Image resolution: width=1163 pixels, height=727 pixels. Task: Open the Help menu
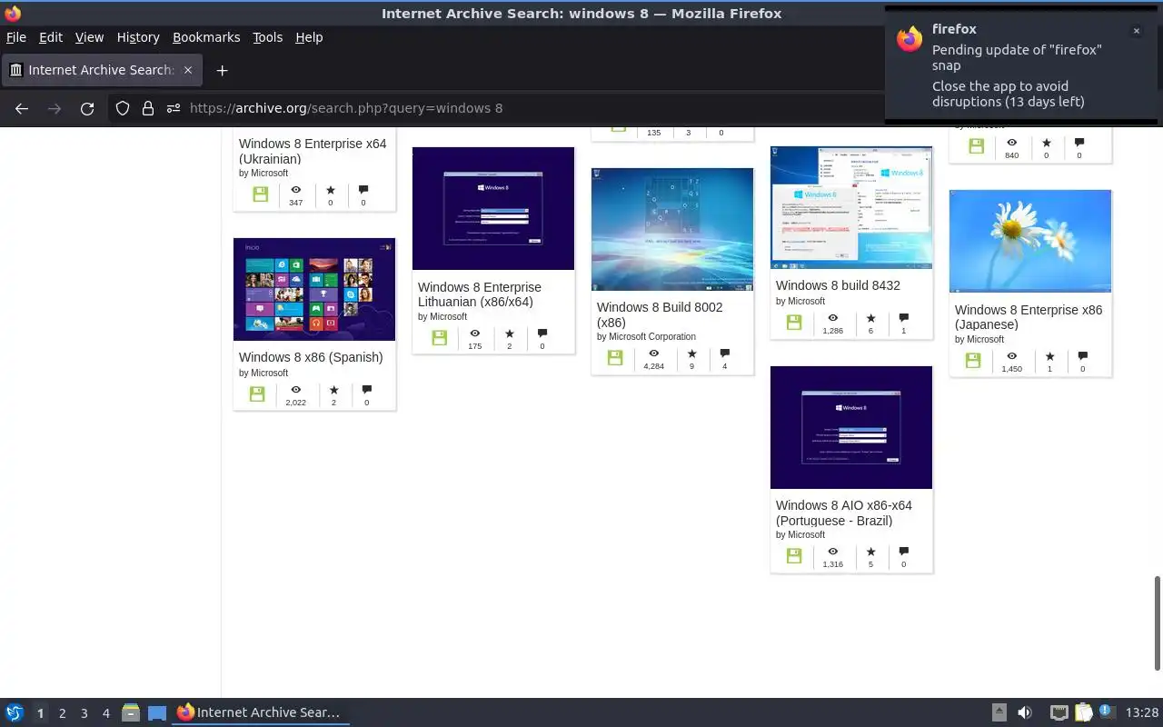click(x=309, y=37)
